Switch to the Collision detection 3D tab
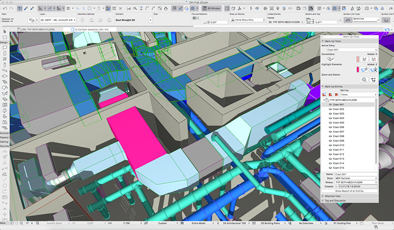Screen dimensions: 394x230 pyautogui.click(x=91, y=30)
